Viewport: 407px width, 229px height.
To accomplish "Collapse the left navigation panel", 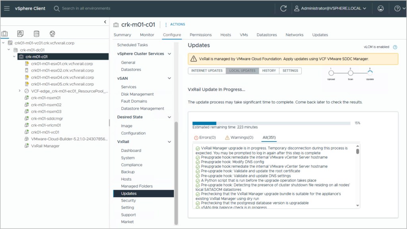I will (105, 22).
